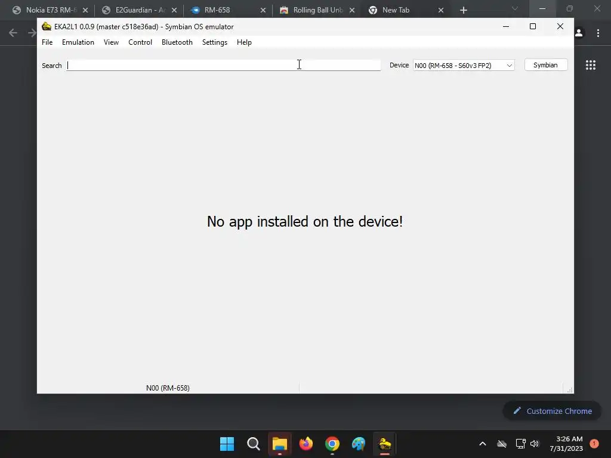
Task: Minimize the Chrome window
Action: tap(542, 8)
